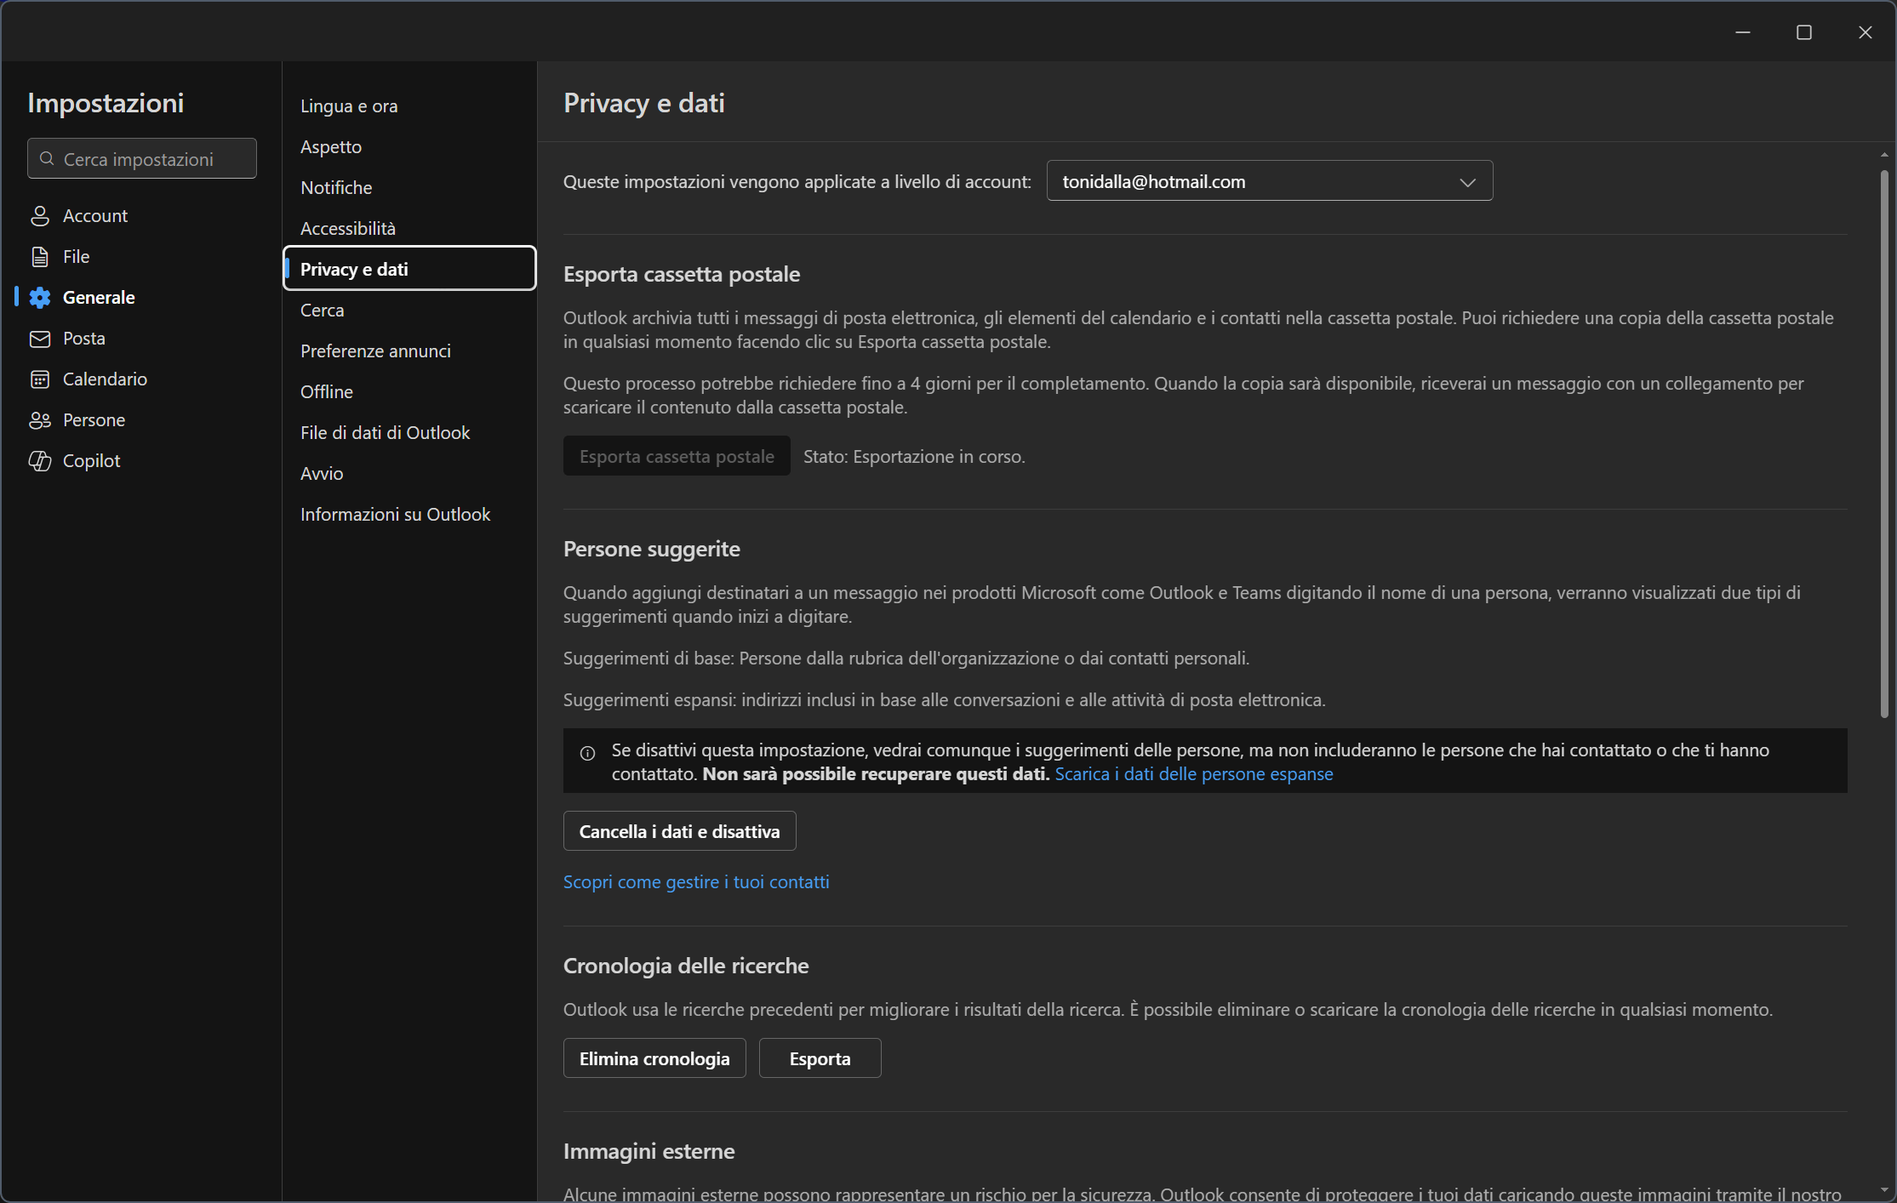Open Scarica i dati delle persone espanse link
The width and height of the screenshot is (1897, 1203).
(1194, 774)
